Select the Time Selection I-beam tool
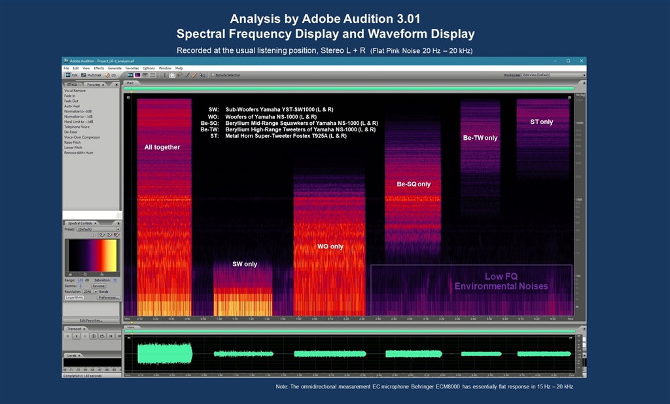This screenshot has width=670, height=404. point(164,75)
